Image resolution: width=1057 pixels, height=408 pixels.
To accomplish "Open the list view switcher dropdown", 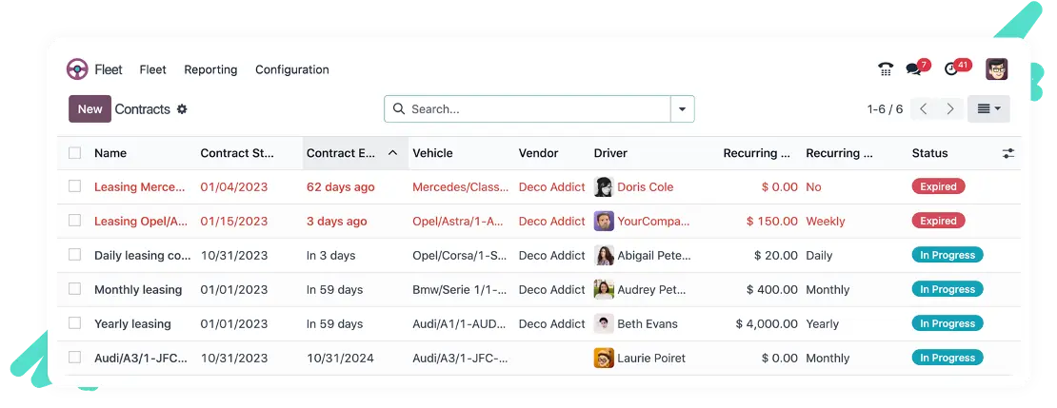I will pos(988,109).
